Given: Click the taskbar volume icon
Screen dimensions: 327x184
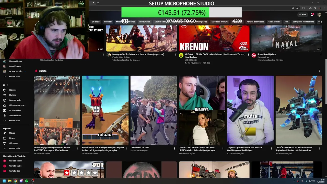Looking at the screenshot, I should (314, 181).
